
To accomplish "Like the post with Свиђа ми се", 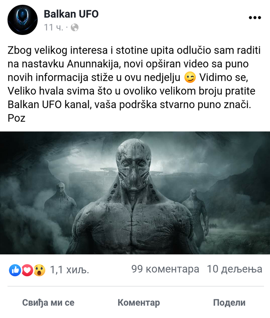I will tap(48, 302).
